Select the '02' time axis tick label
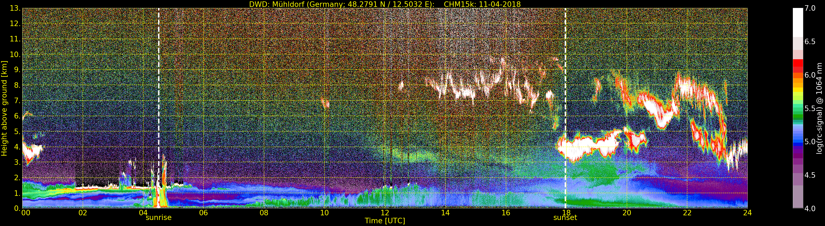The width and height of the screenshot is (825, 226). coord(83,213)
